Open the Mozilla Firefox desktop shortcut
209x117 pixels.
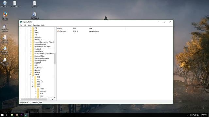pos(5,16)
